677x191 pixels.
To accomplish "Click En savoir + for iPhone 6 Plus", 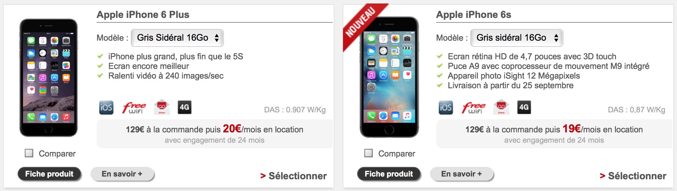I will click(x=122, y=174).
